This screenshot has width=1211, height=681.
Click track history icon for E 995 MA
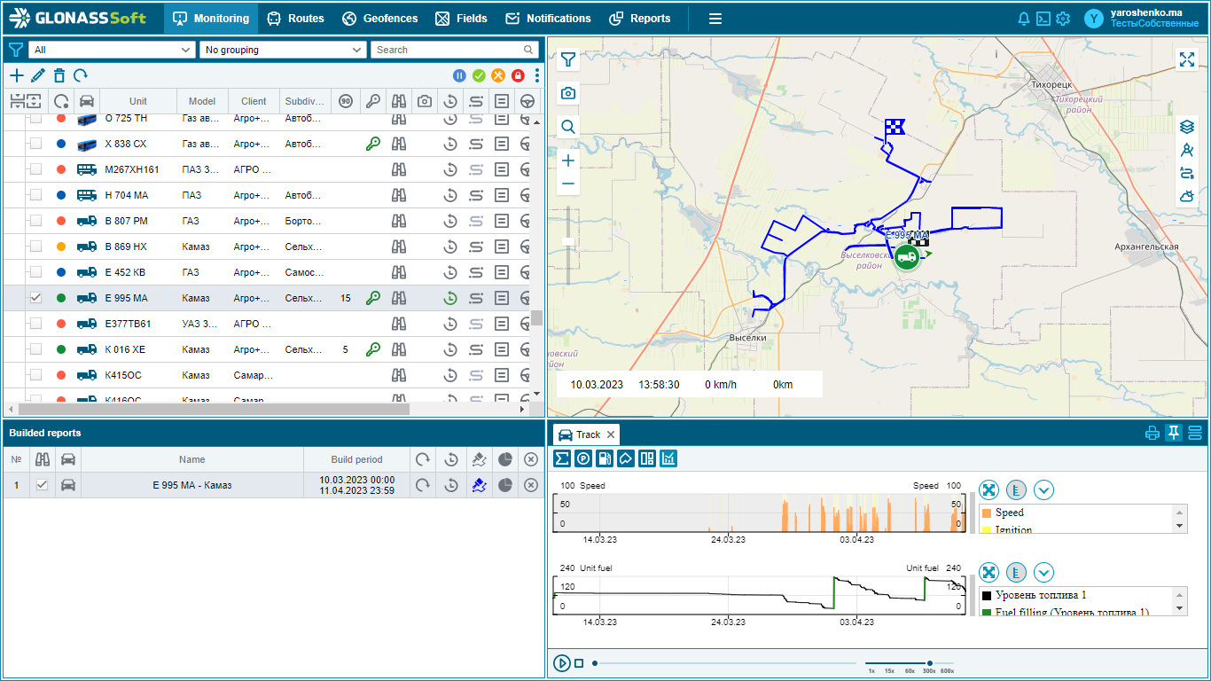tap(450, 298)
